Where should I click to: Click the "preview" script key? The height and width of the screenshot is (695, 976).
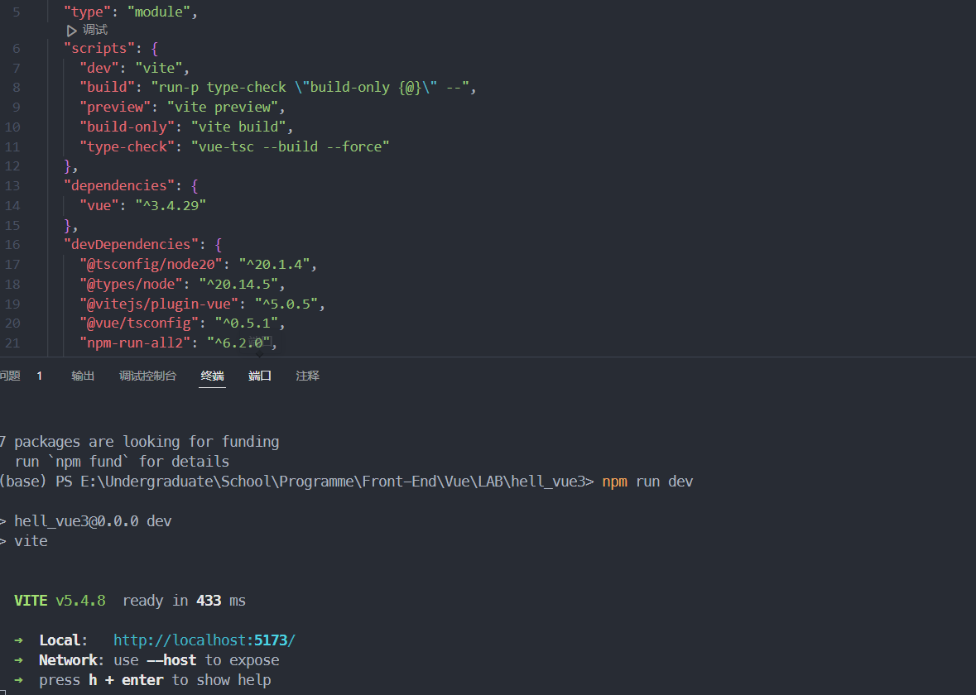coord(115,107)
